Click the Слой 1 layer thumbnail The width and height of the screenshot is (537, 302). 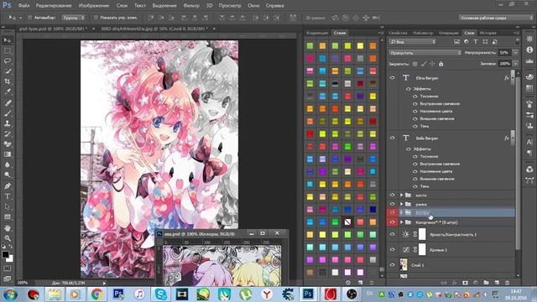tap(404, 265)
